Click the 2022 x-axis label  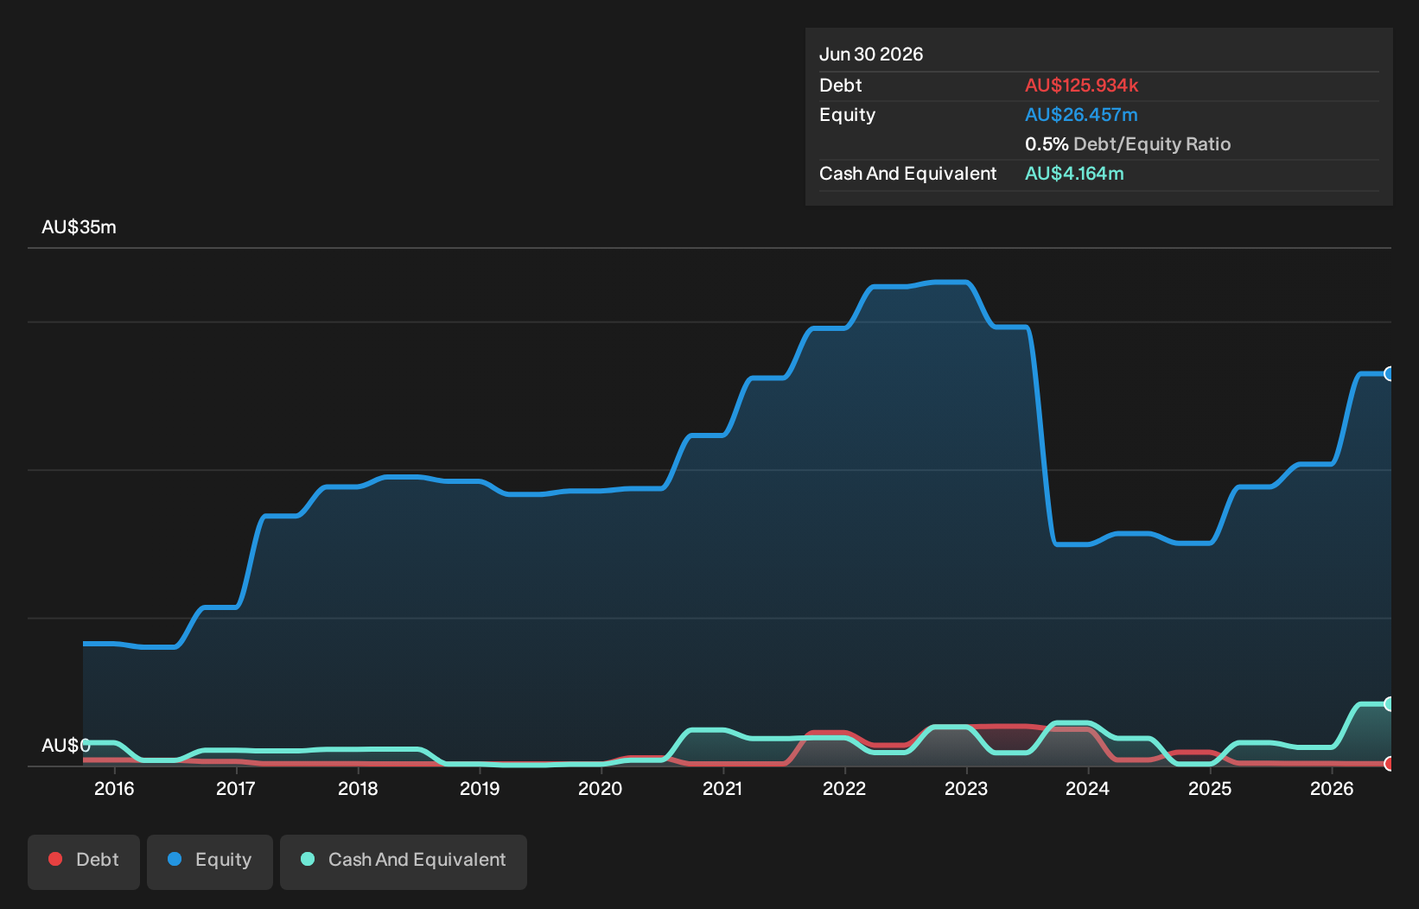coord(844,788)
